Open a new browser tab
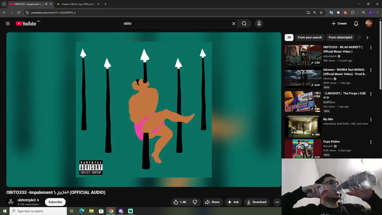Screen dimensions: 382x215 (105, 4)
